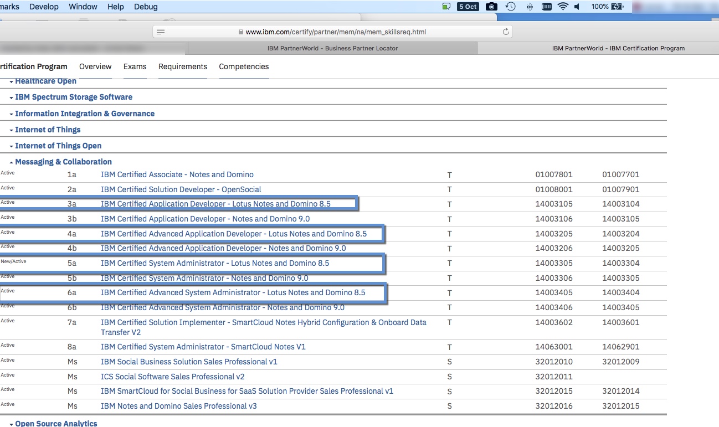Expand the Internet of Things section
Screen dimensions: 719x427
pyautogui.click(x=48, y=130)
